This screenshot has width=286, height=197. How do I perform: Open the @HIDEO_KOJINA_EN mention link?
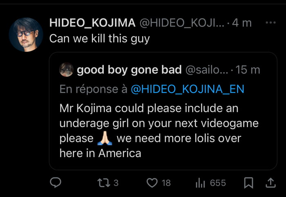click(187, 89)
